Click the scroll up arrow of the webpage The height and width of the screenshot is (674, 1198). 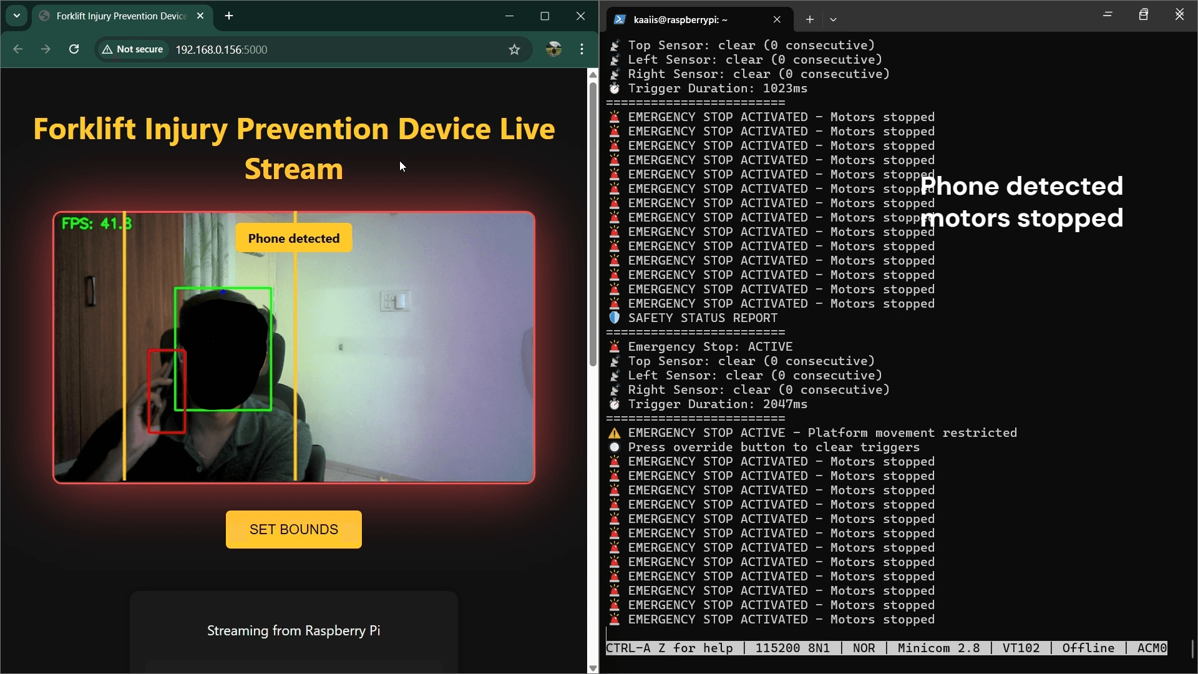[x=593, y=75]
